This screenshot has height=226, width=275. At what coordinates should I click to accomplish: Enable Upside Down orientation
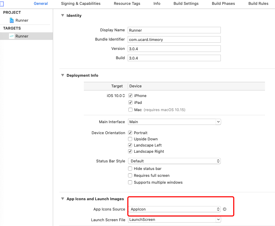click(x=130, y=139)
